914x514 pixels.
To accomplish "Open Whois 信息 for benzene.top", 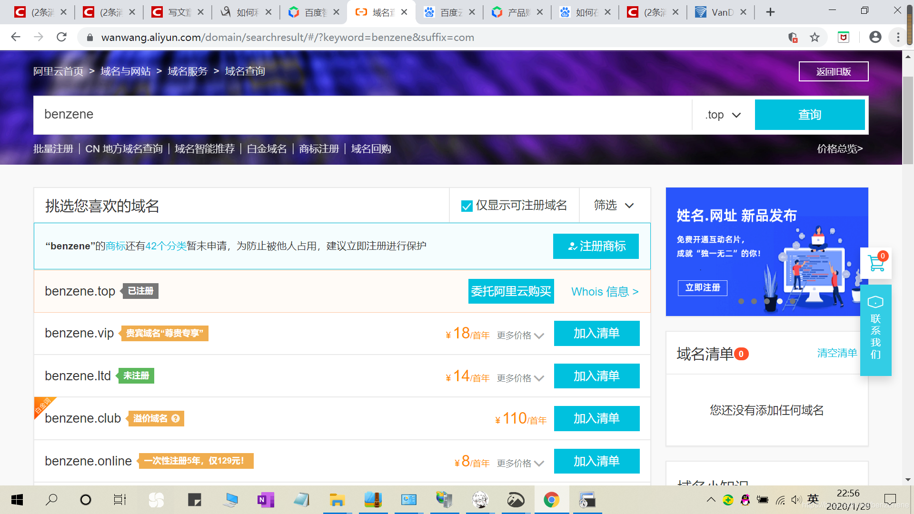I will pos(604,291).
